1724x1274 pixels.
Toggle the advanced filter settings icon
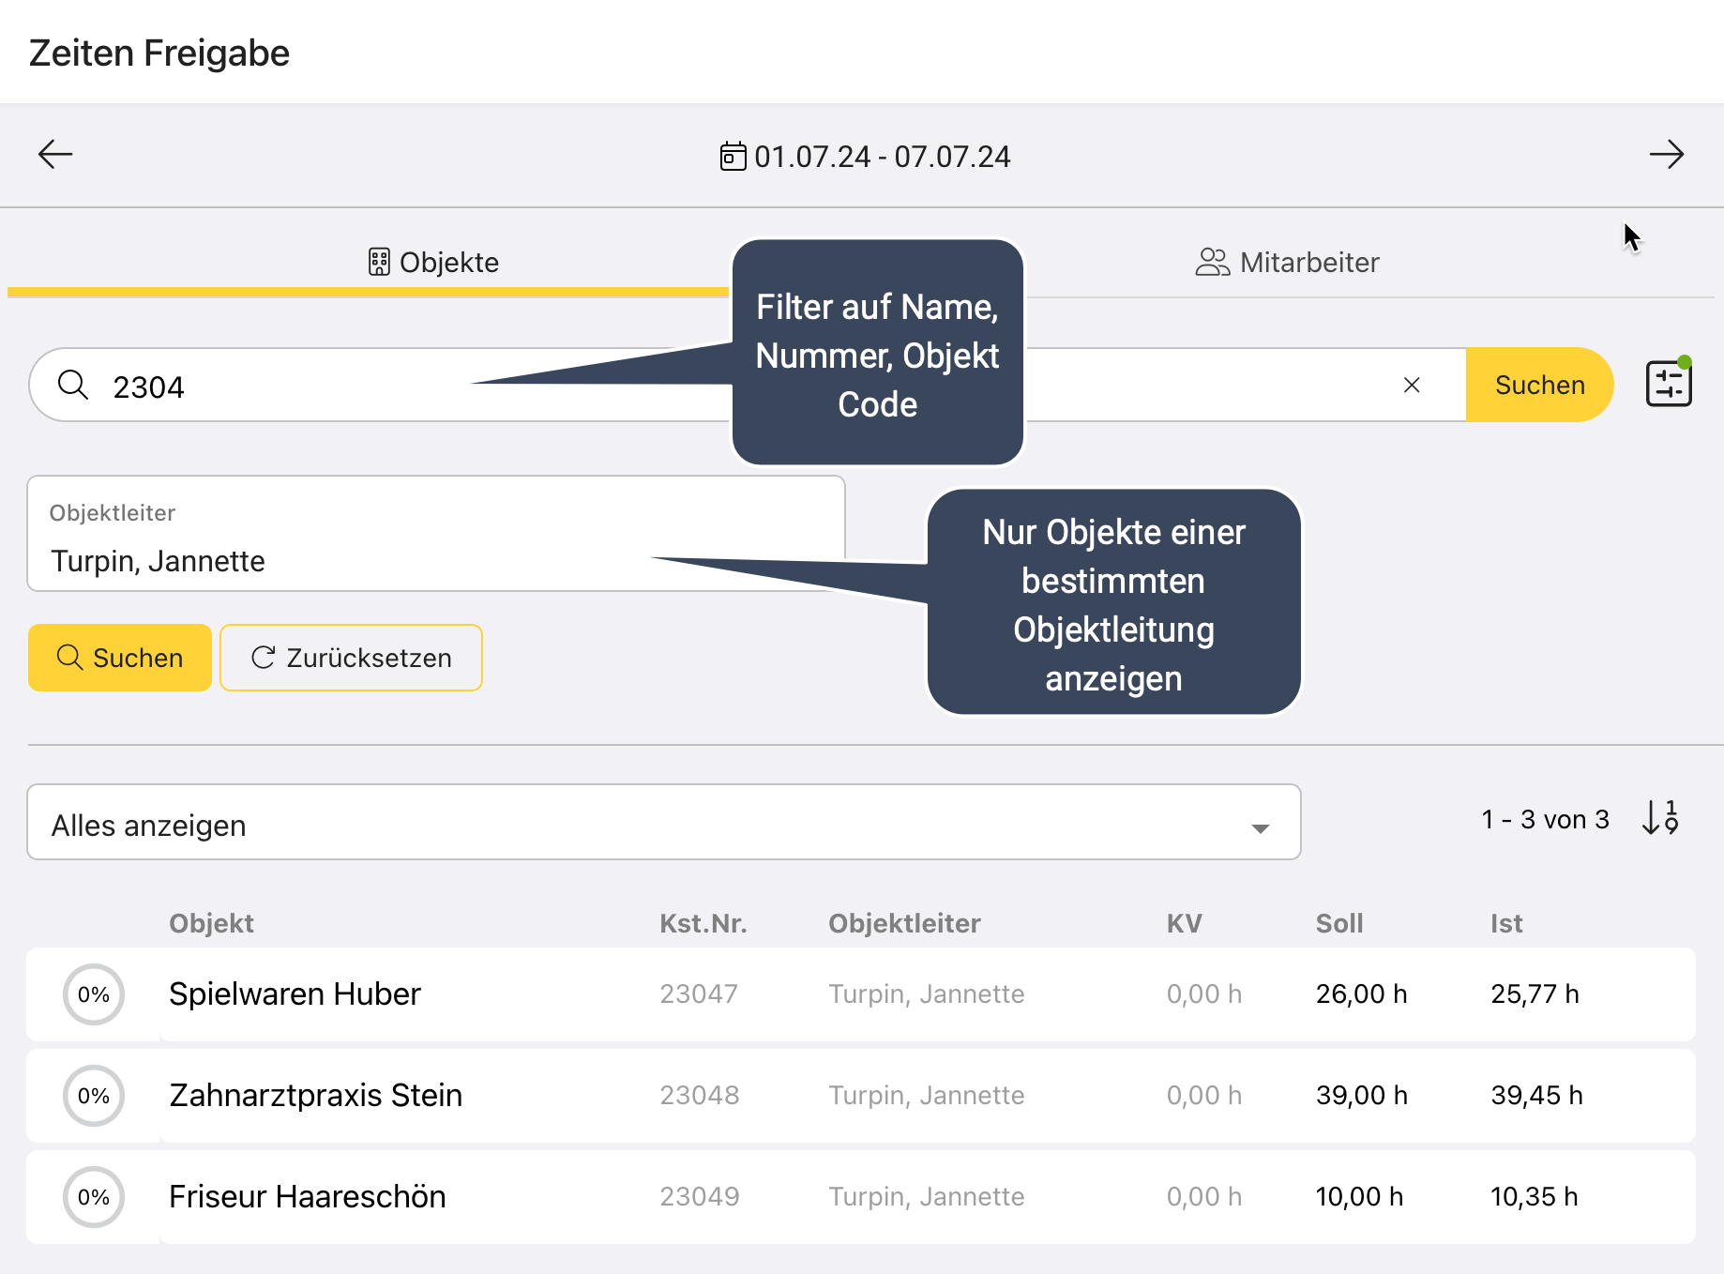tap(1669, 385)
